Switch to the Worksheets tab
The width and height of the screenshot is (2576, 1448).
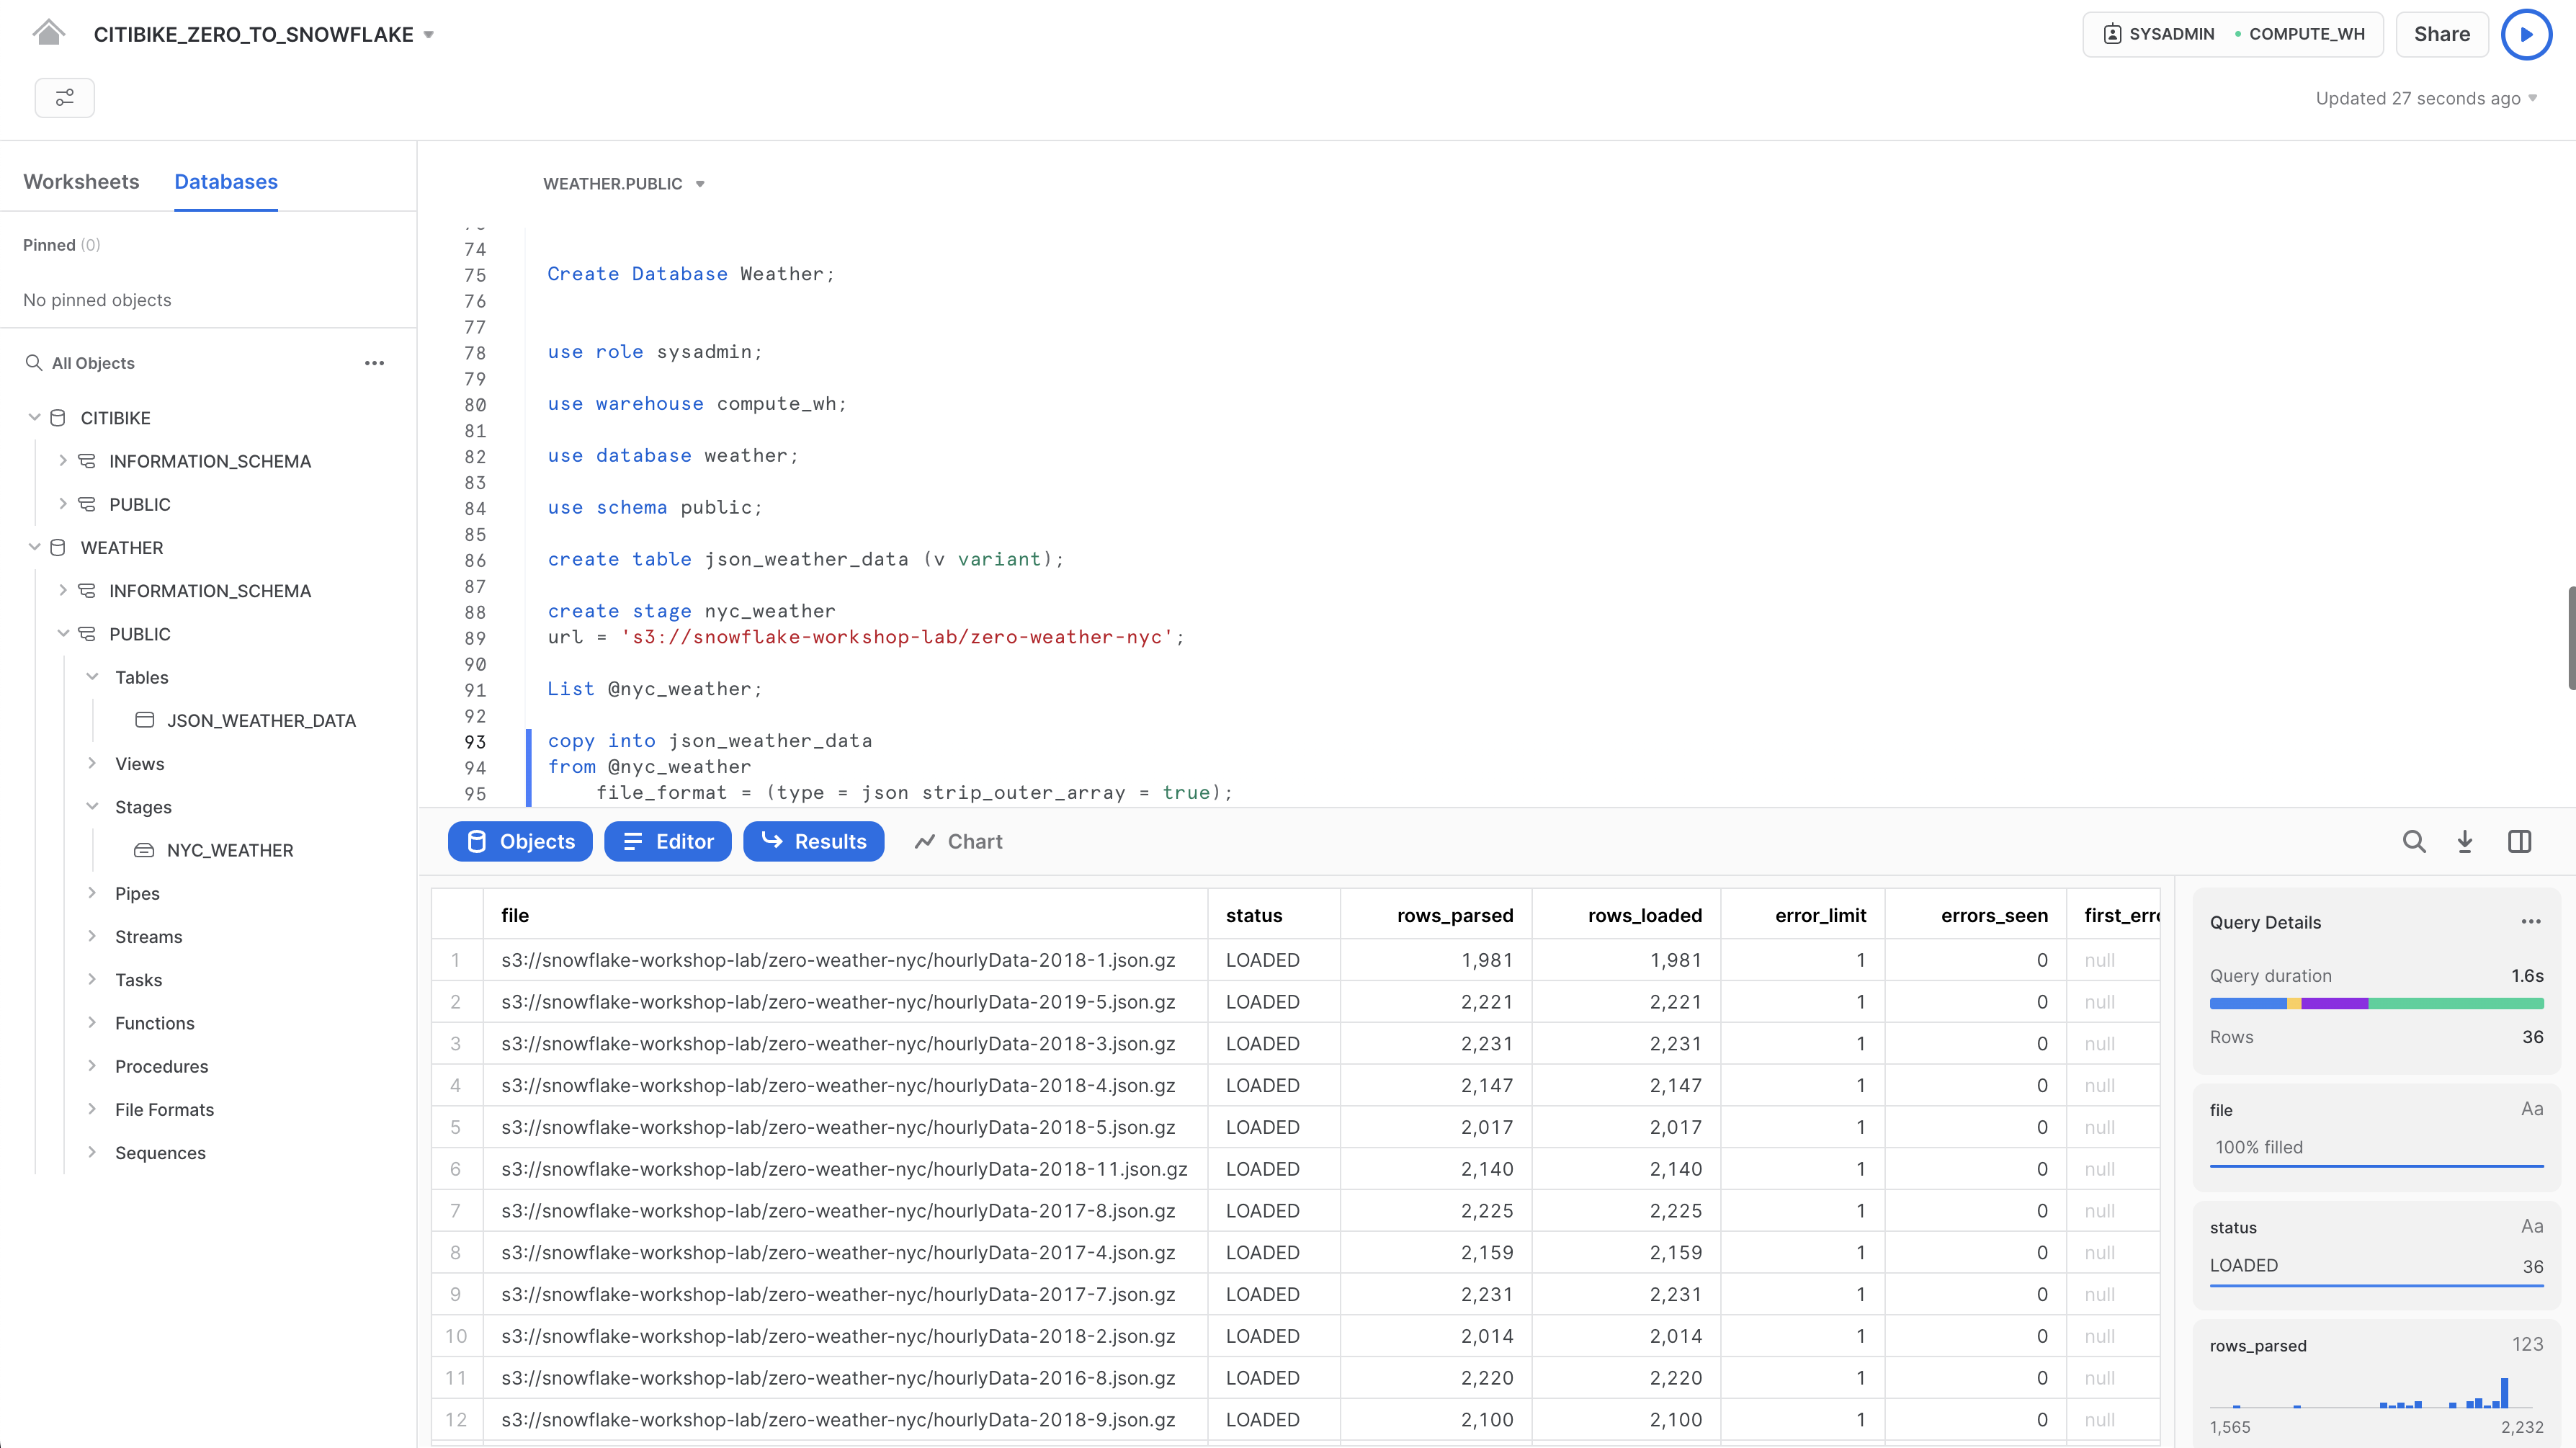[81, 182]
